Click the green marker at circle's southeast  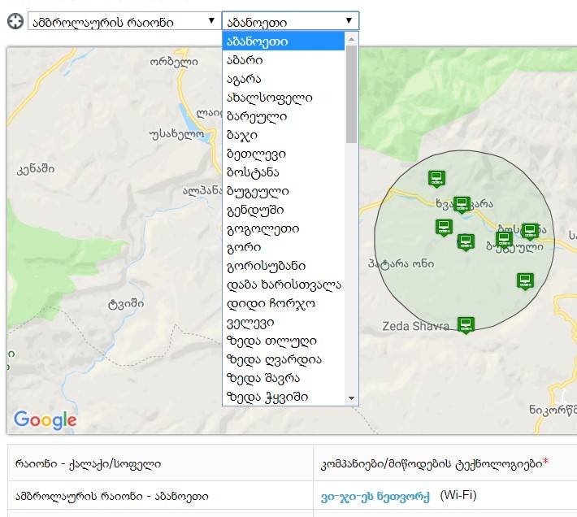[525, 281]
